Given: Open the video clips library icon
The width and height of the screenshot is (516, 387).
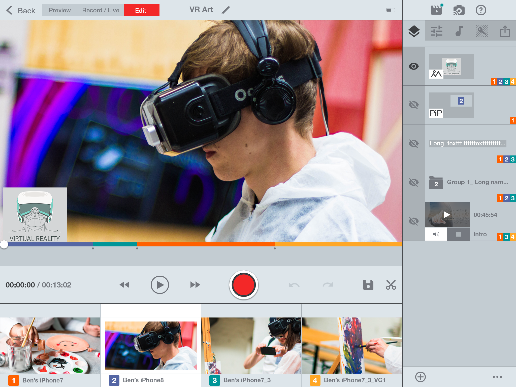Looking at the screenshot, I should click(436, 10).
